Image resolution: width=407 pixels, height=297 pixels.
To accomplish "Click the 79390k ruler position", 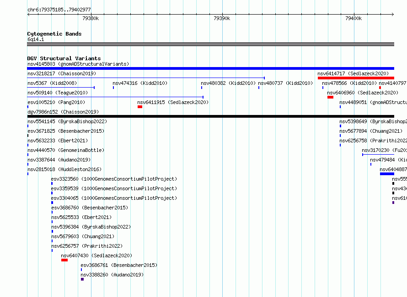I will [222, 18].
